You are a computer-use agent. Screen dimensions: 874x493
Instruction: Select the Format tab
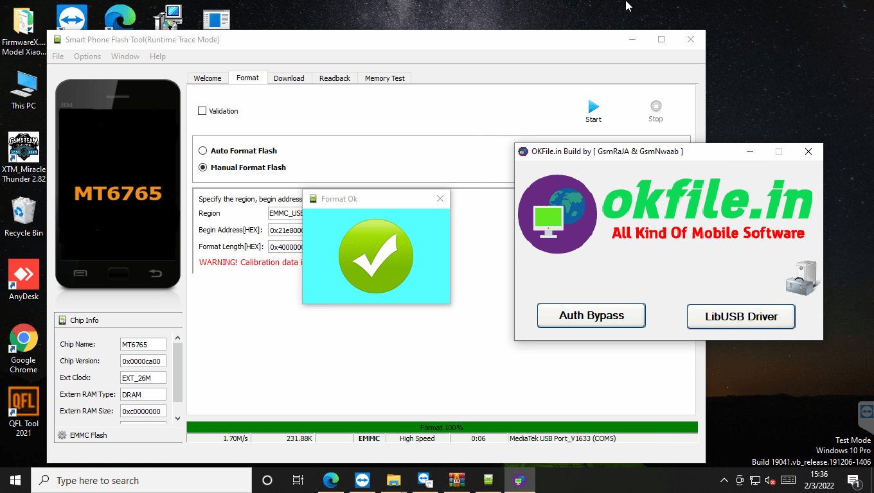(x=247, y=78)
